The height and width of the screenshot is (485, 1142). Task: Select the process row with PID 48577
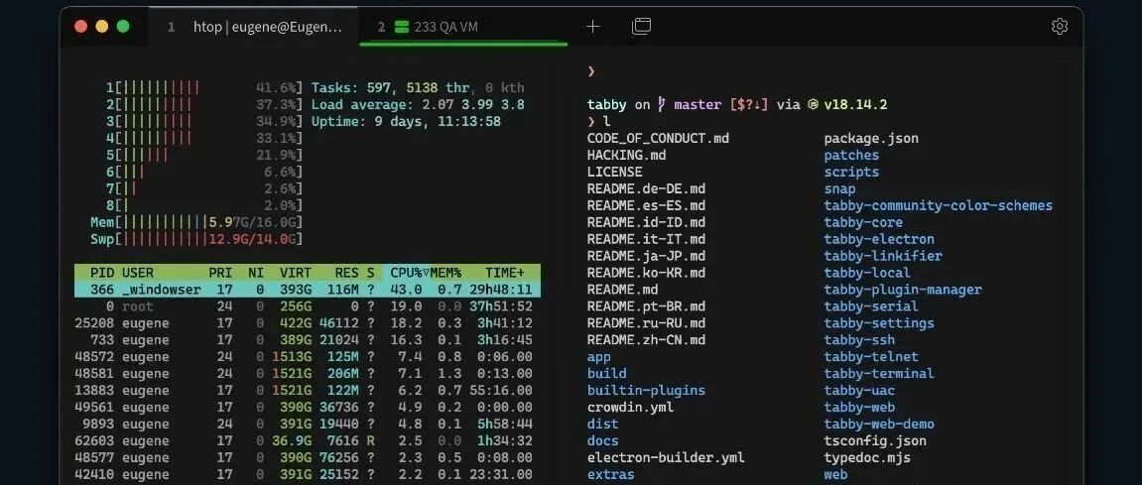(x=308, y=456)
